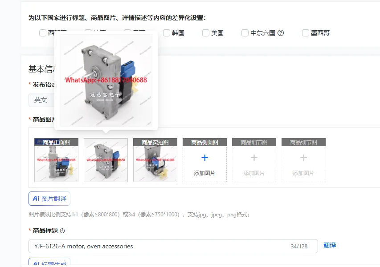Check the 墨西哥 checkbox

[x=306, y=33]
